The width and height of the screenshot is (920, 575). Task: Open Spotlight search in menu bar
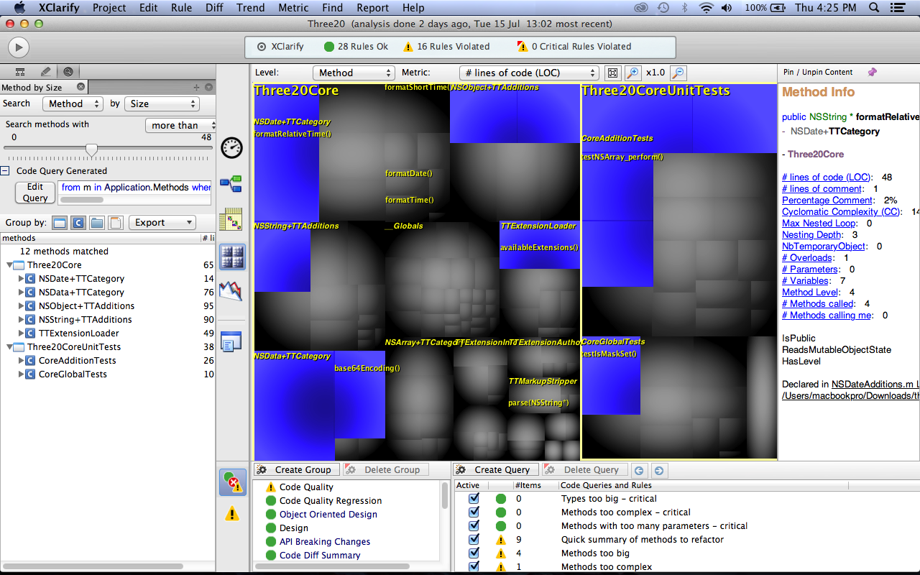(874, 8)
